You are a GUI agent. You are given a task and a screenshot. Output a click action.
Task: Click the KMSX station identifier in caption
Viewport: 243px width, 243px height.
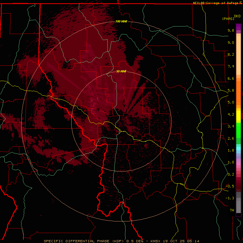156,241
